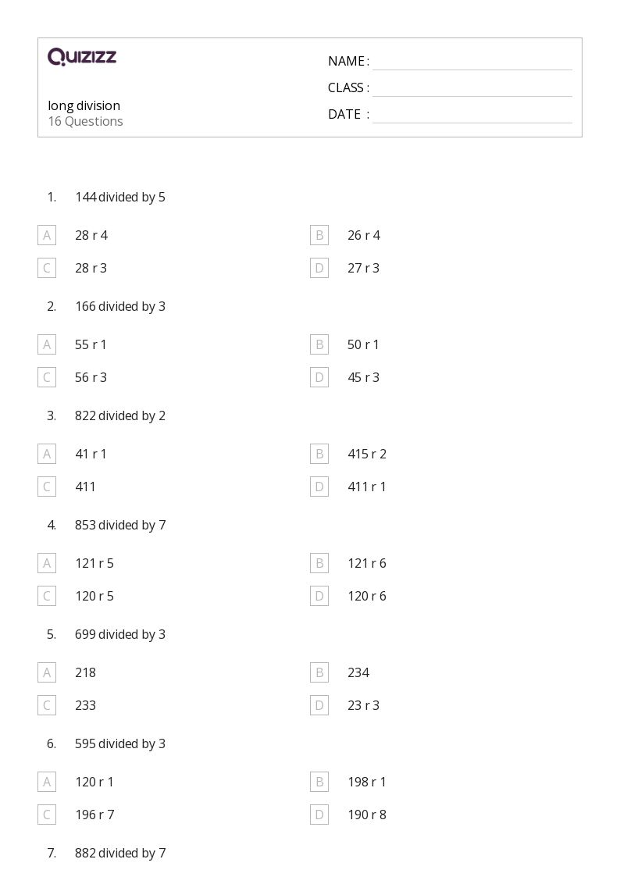Click question text '853 divided by 7'
620x877 pixels.
[120, 525]
